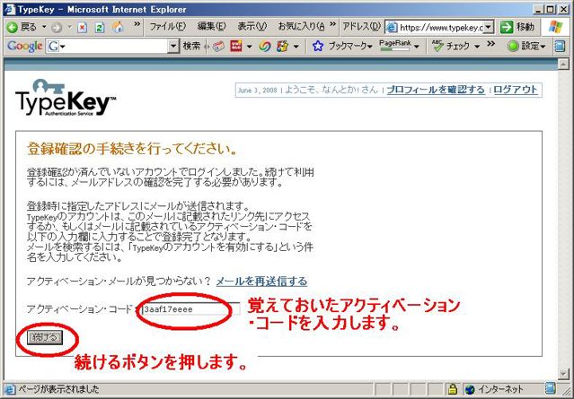The height and width of the screenshot is (399, 574).
Task: Click the colorful swirl toolbar icon
Action: coord(264,47)
